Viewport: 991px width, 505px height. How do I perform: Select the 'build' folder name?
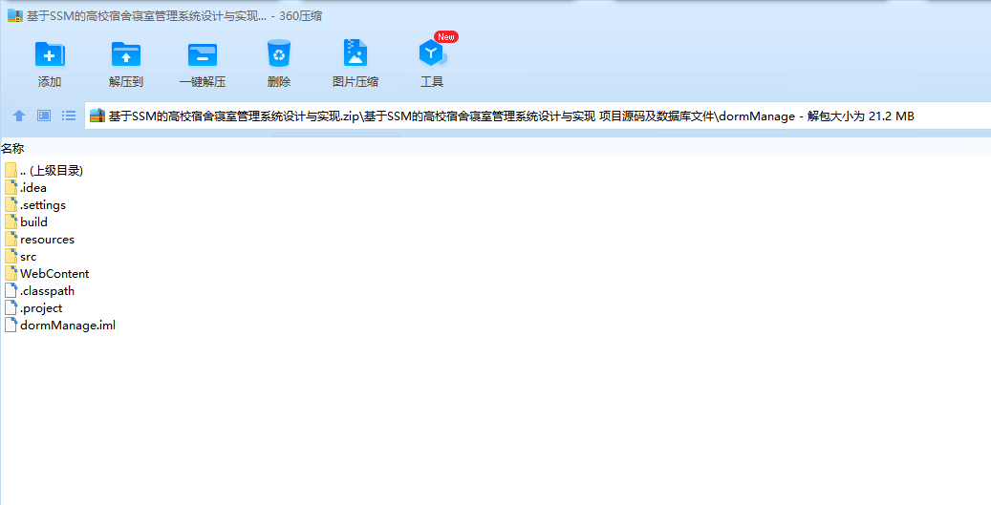click(x=33, y=222)
